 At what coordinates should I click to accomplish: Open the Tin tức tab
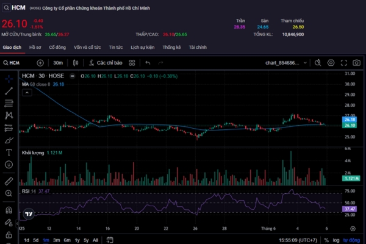pos(116,48)
